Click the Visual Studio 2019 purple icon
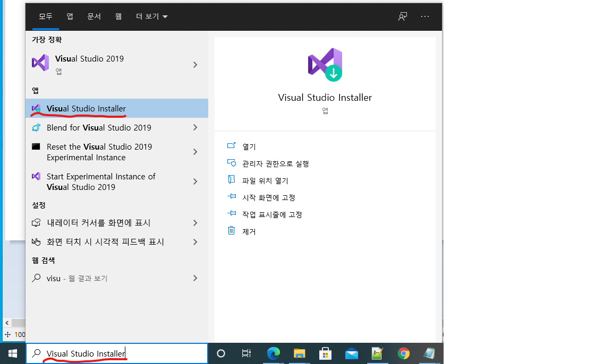The image size is (612, 364). point(40,63)
